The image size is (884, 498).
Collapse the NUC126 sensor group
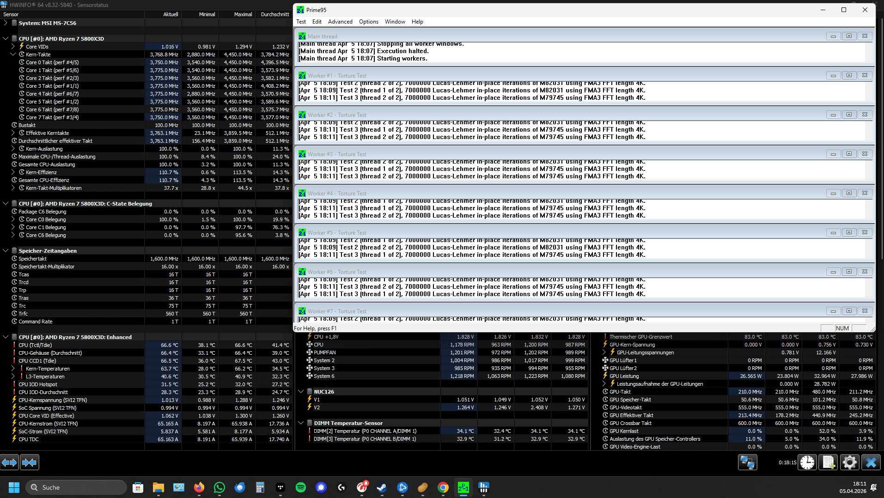tap(301, 391)
